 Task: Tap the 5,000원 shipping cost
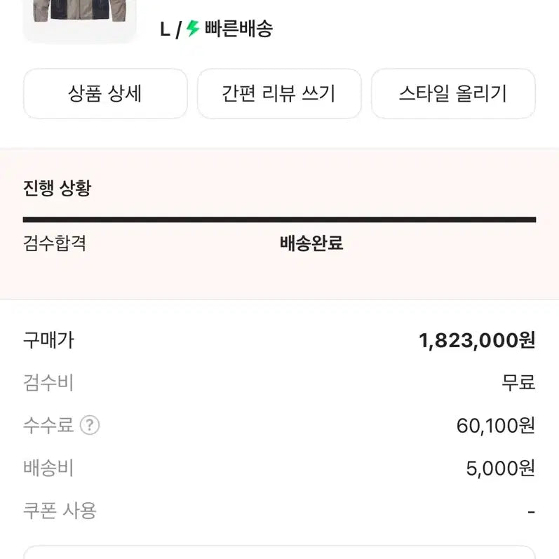pos(501,468)
